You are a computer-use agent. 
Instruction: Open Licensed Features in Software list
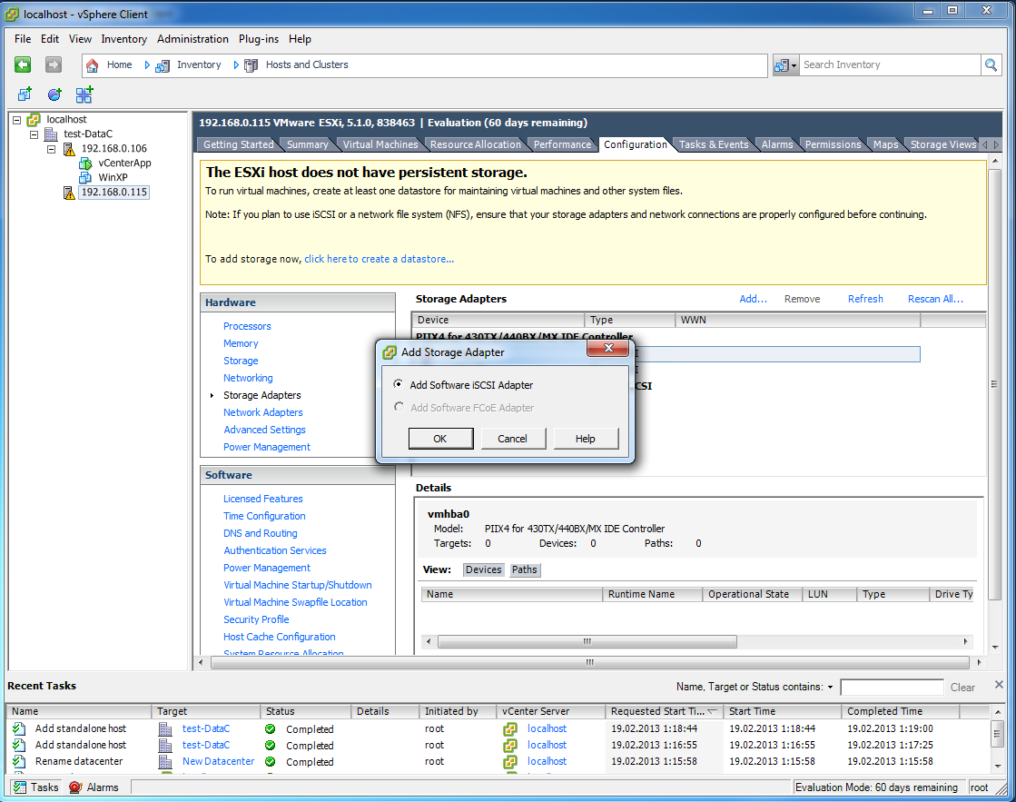pyautogui.click(x=263, y=499)
